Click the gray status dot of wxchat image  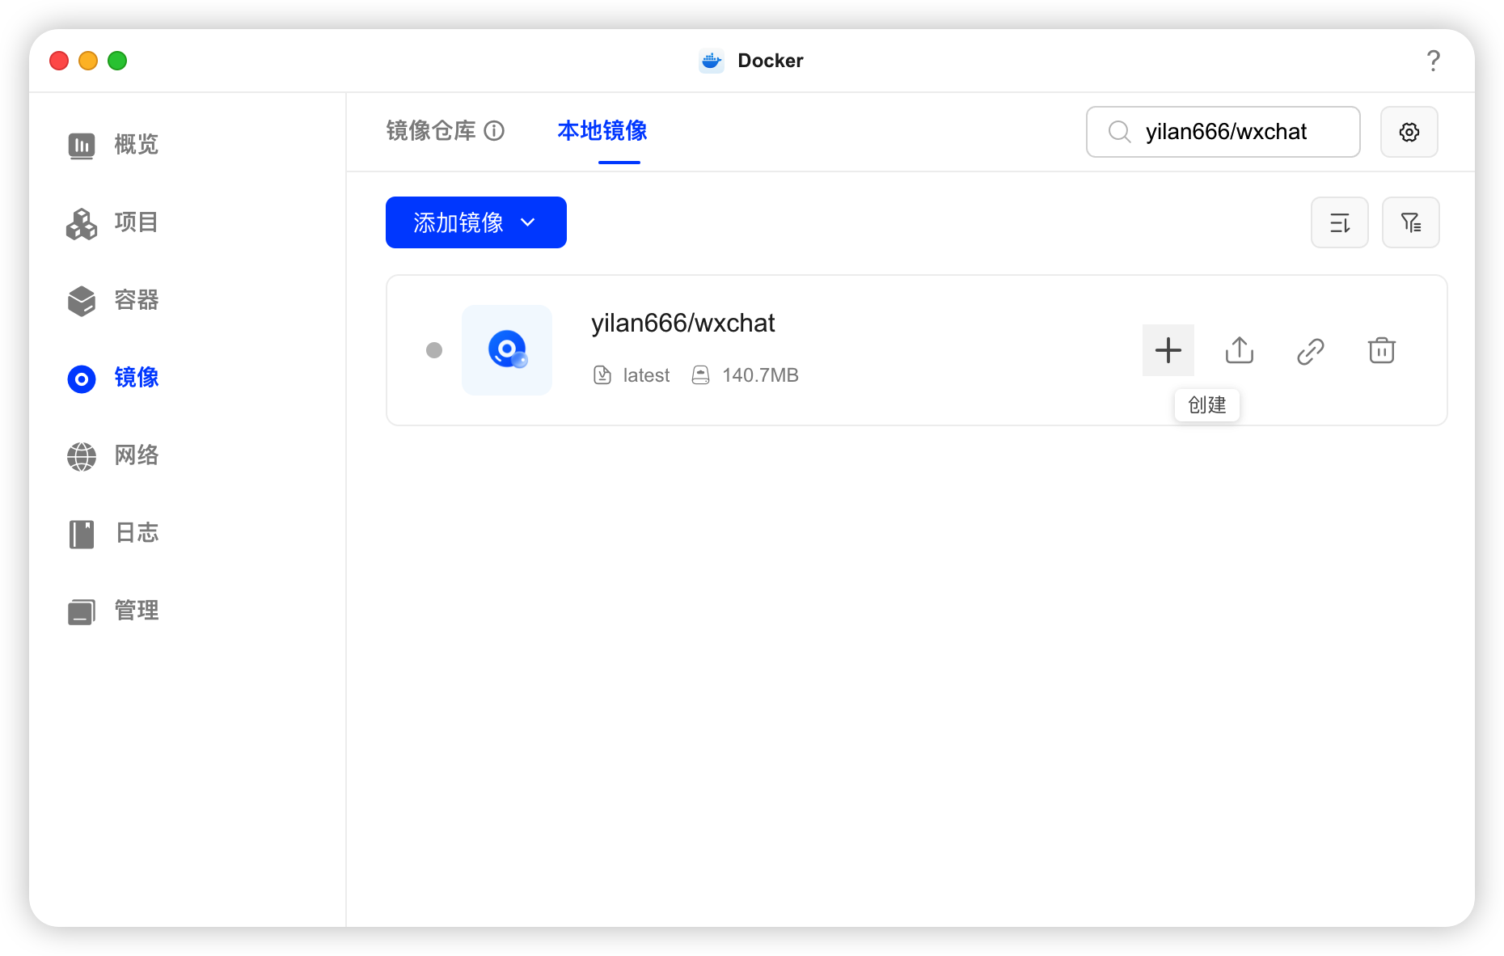pos(434,350)
